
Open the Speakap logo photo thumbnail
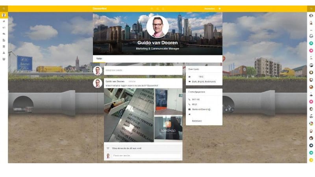pyautogui.click(x=169, y=128)
